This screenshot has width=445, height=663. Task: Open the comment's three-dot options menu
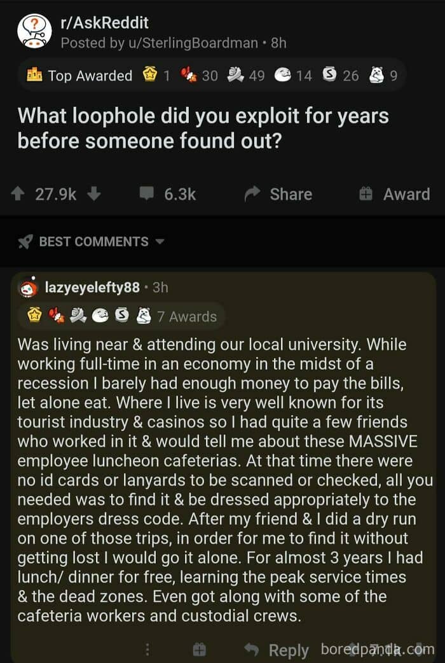pos(148,650)
